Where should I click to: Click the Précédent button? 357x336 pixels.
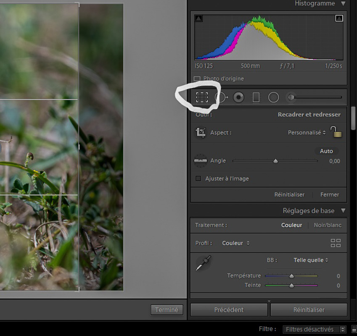[229, 310]
